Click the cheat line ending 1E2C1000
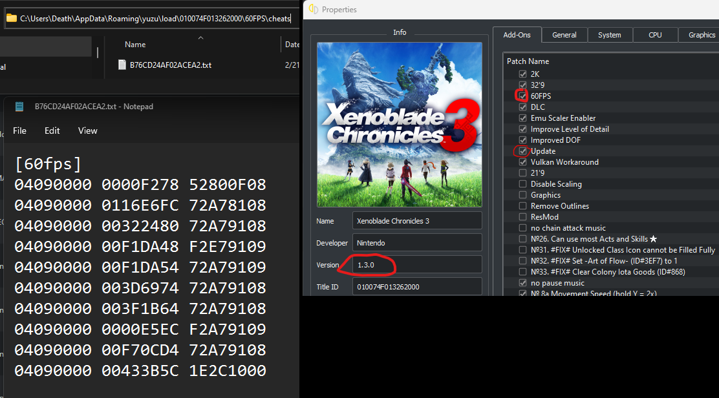Viewport: 719px width, 398px height. click(x=140, y=370)
